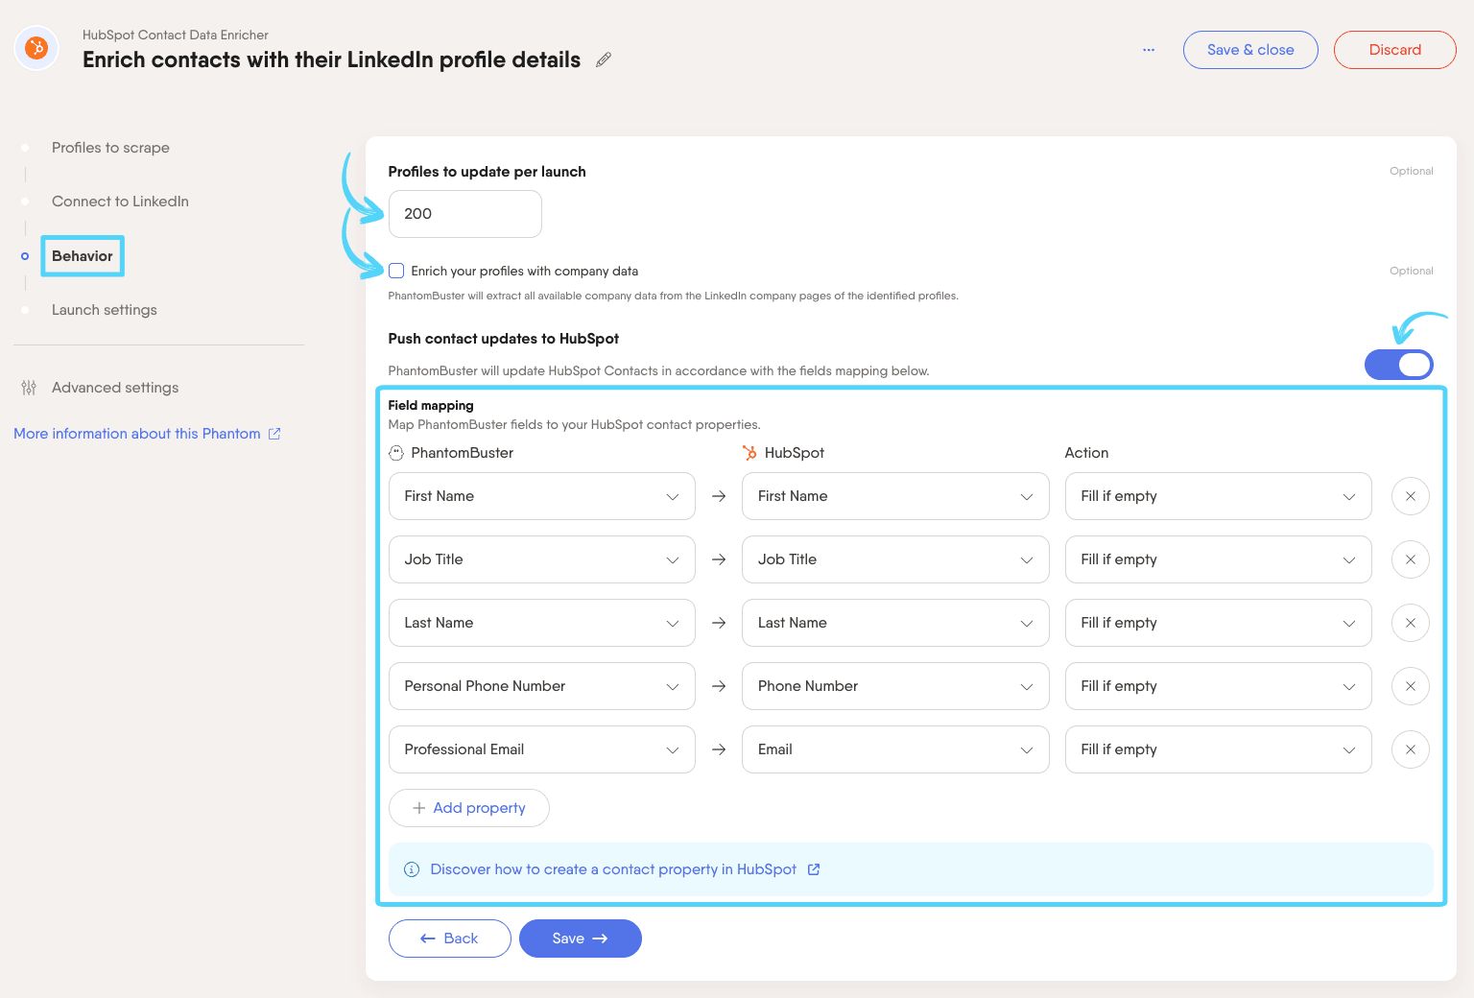Click the Add property button
The image size is (1474, 998).
[469, 808]
